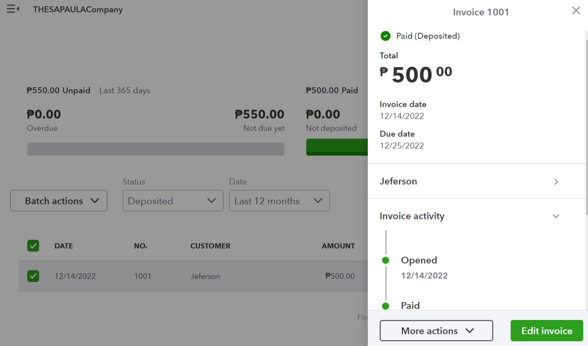Viewport: 588px width, 346px height.
Task: Click the Opened activity timeline dot
Action: [386, 260]
